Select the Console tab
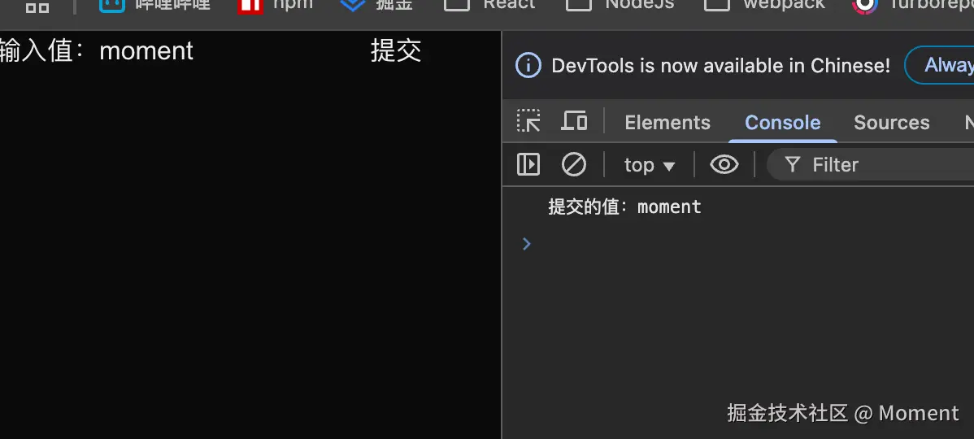The image size is (974, 439). click(783, 122)
